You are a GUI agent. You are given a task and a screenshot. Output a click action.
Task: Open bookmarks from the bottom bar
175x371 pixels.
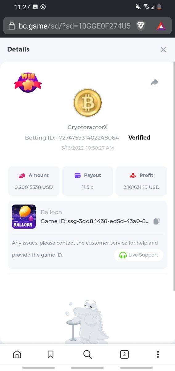(51, 354)
